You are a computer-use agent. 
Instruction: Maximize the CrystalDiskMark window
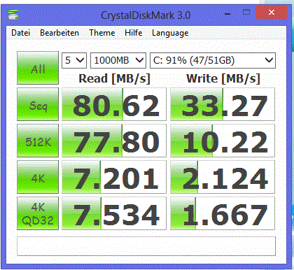(246, 13)
